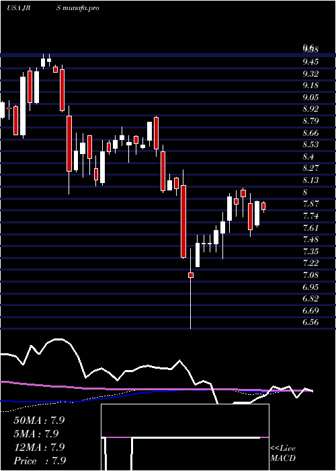The image size is (336, 471).
Task: Click the 7.08 price axis label
Action: click(x=310, y=275)
